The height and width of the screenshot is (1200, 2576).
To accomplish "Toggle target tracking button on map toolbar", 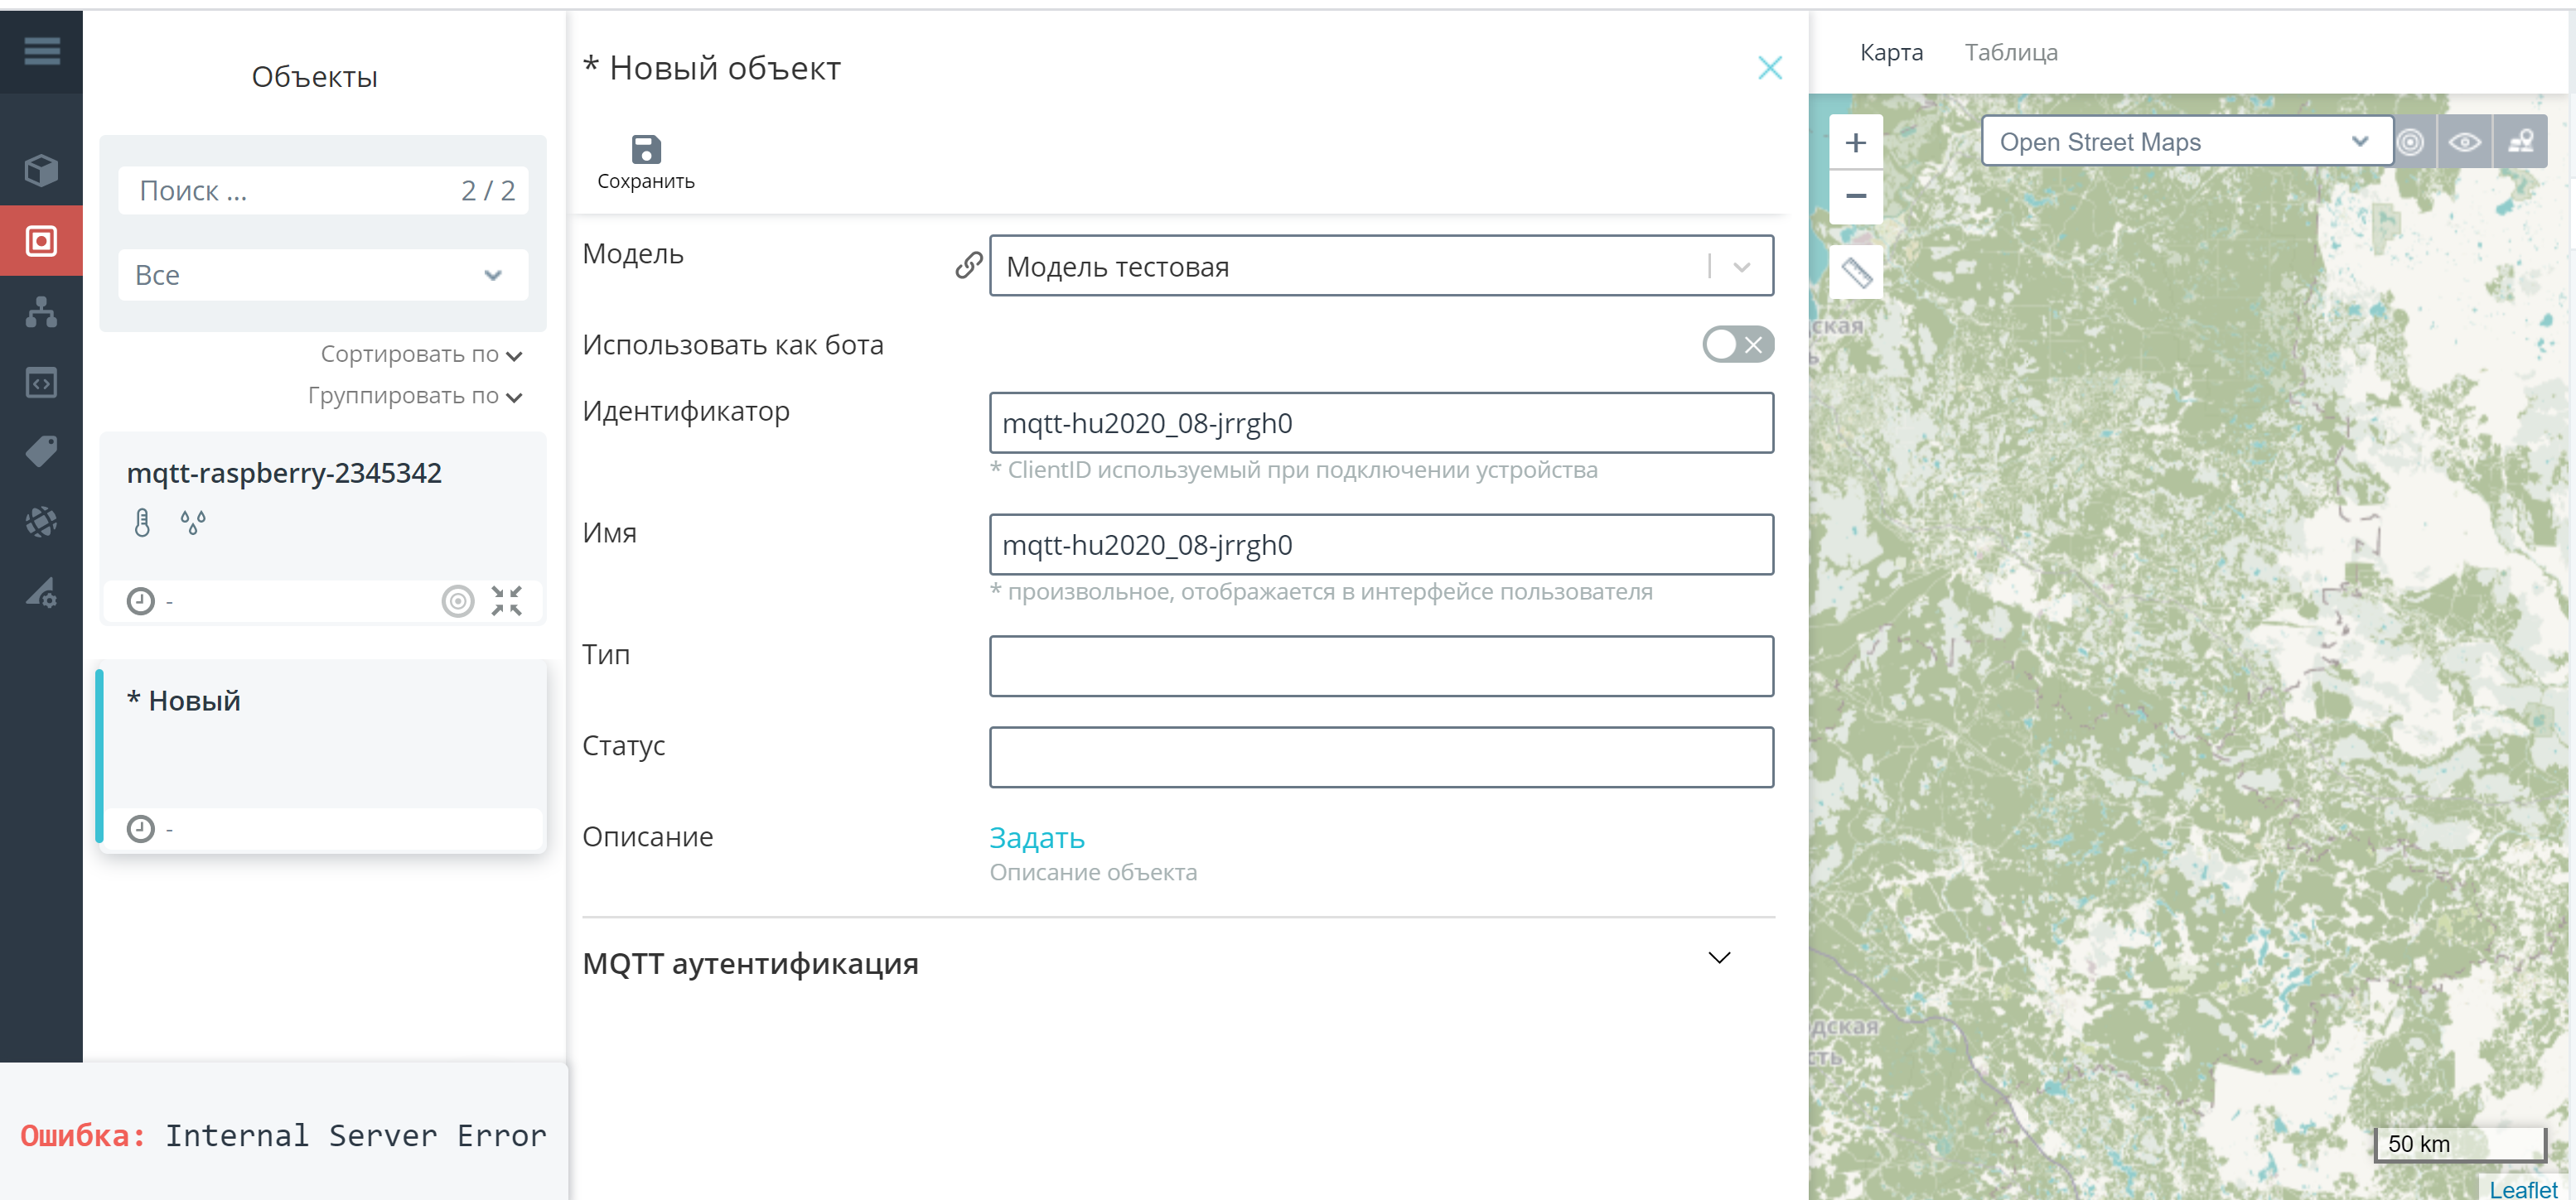I will coord(2411,142).
